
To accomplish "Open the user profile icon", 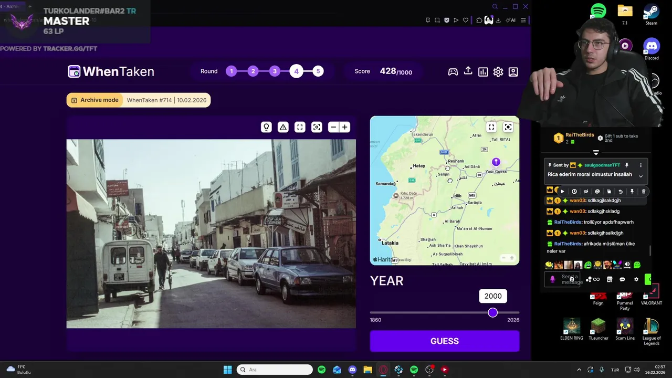I will tap(513, 72).
